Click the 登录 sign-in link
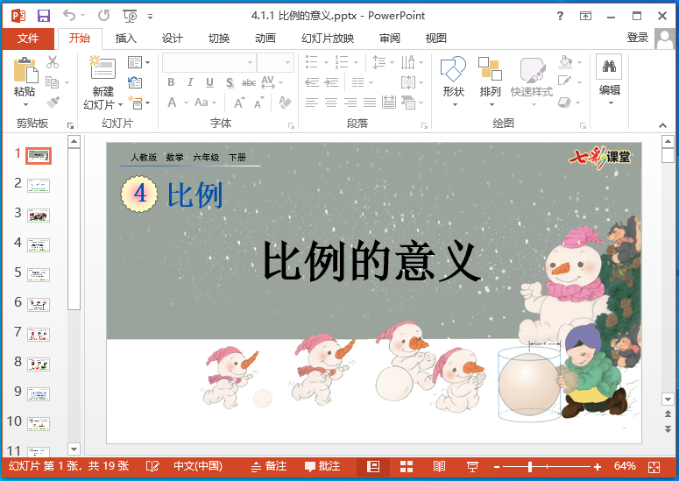The width and height of the screenshot is (679, 481). click(x=638, y=38)
